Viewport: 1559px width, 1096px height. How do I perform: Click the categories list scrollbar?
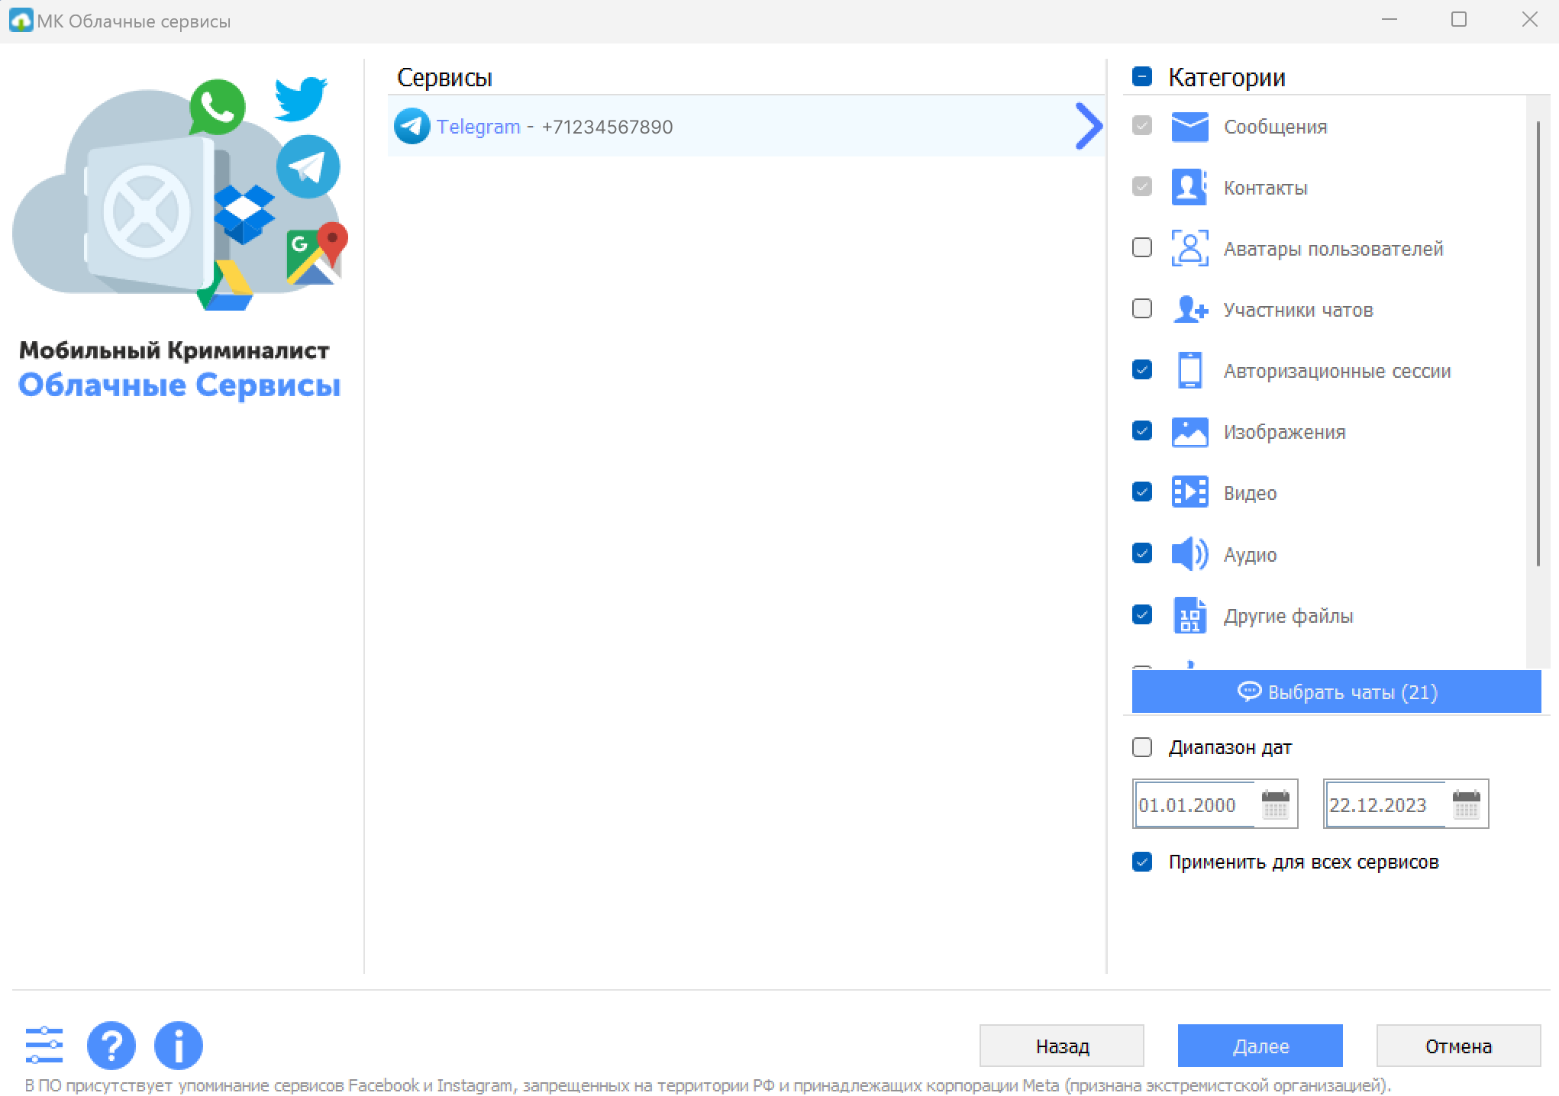pyautogui.click(x=1538, y=343)
